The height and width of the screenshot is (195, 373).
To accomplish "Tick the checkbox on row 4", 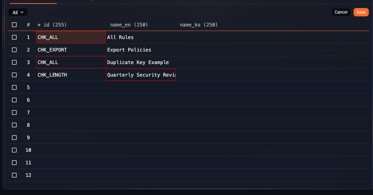I will tap(14, 75).
